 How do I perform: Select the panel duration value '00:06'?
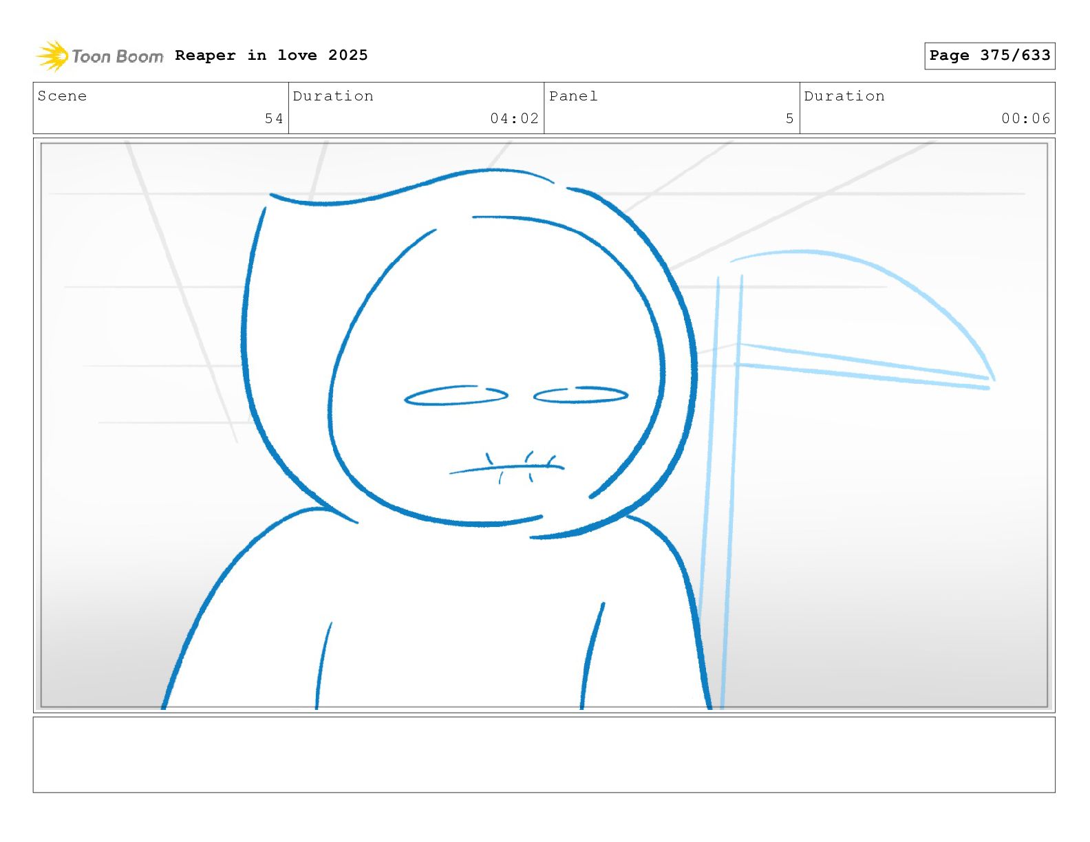tap(1026, 118)
